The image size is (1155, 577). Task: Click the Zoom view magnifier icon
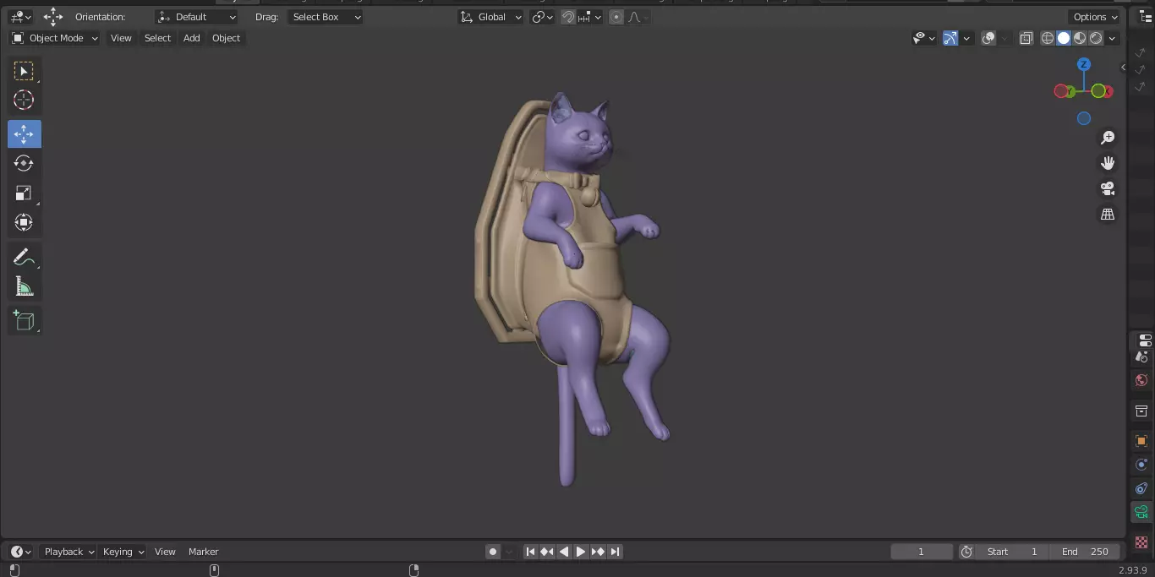tap(1108, 138)
